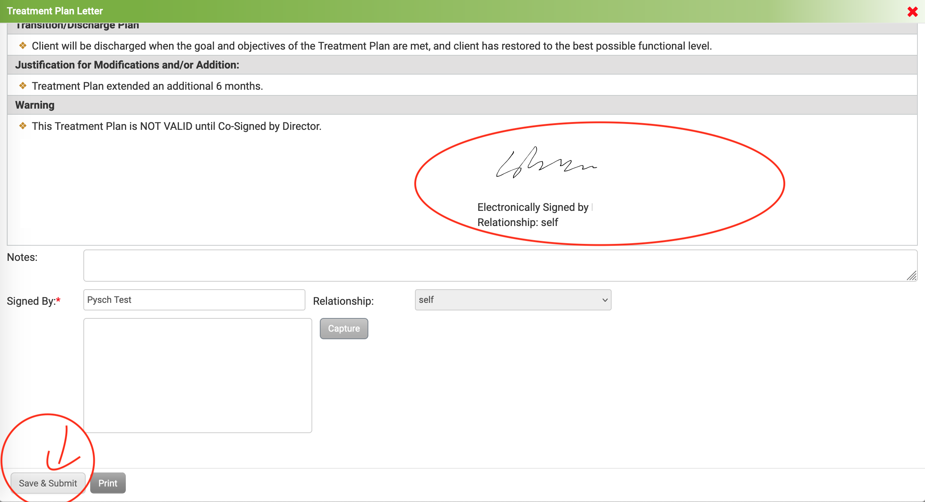Image resolution: width=925 pixels, height=502 pixels.
Task: Print the treatment plan letter
Action: (x=108, y=483)
